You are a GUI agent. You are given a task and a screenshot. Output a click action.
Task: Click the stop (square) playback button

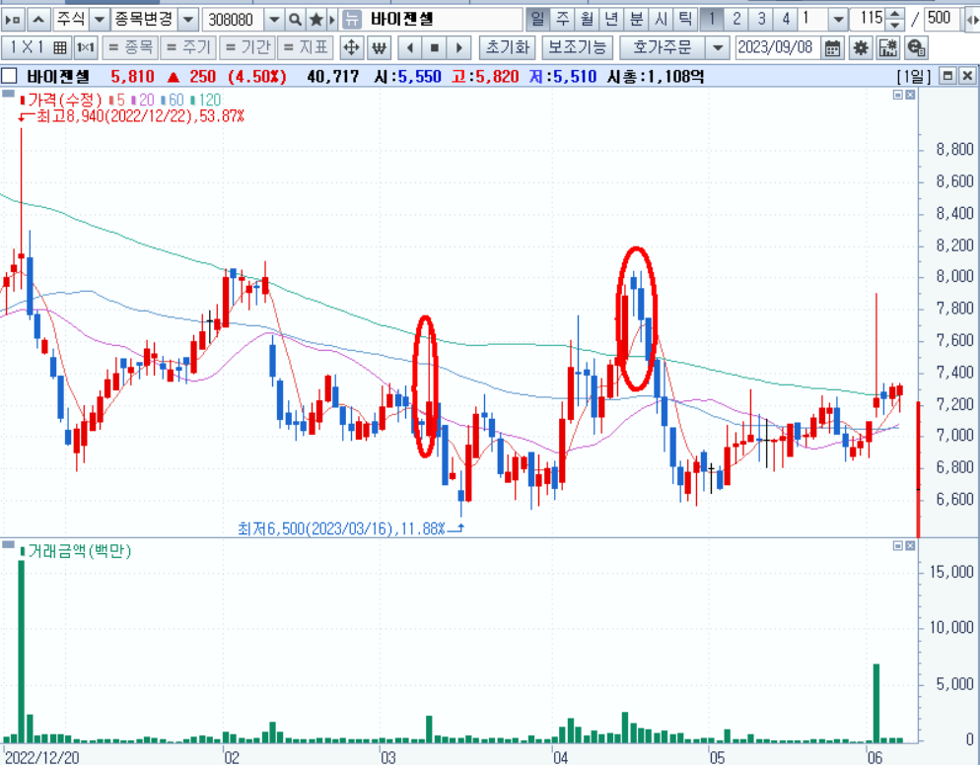point(435,47)
